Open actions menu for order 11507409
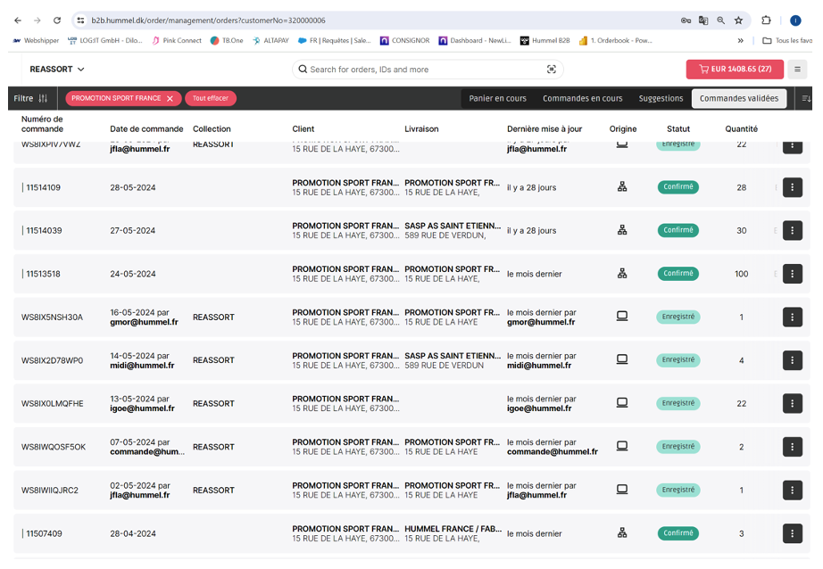 (x=793, y=533)
